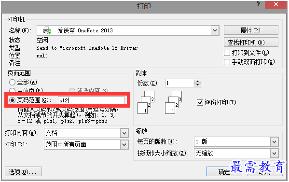This screenshot has height=182, width=289.
Task: Open the 打印内容 dropdown showing 文档
Action: 124,133
